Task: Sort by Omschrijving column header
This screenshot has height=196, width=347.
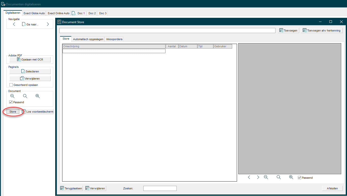Action: (114, 47)
